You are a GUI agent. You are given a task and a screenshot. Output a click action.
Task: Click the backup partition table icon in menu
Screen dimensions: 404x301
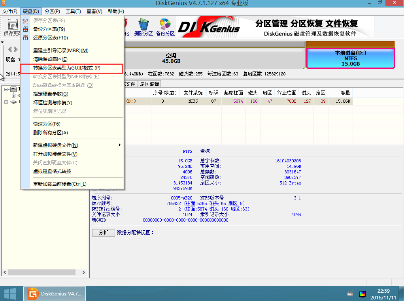click(26, 29)
